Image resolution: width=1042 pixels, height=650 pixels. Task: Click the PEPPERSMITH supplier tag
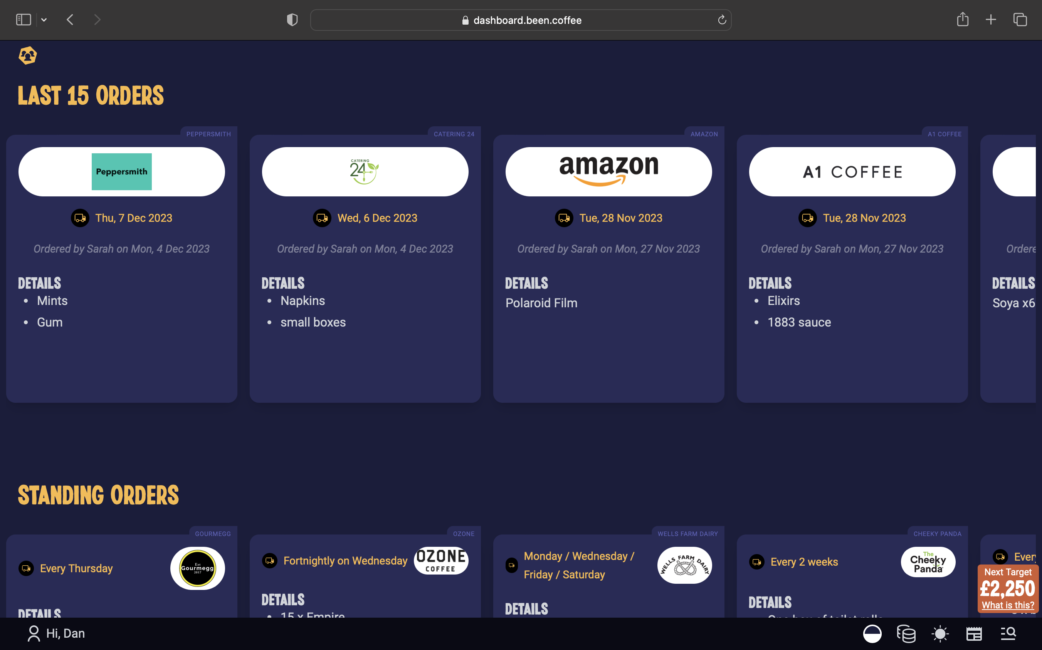[208, 134]
